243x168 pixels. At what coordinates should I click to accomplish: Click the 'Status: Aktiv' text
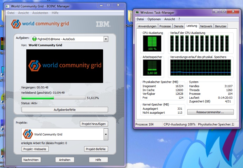pos(29,103)
